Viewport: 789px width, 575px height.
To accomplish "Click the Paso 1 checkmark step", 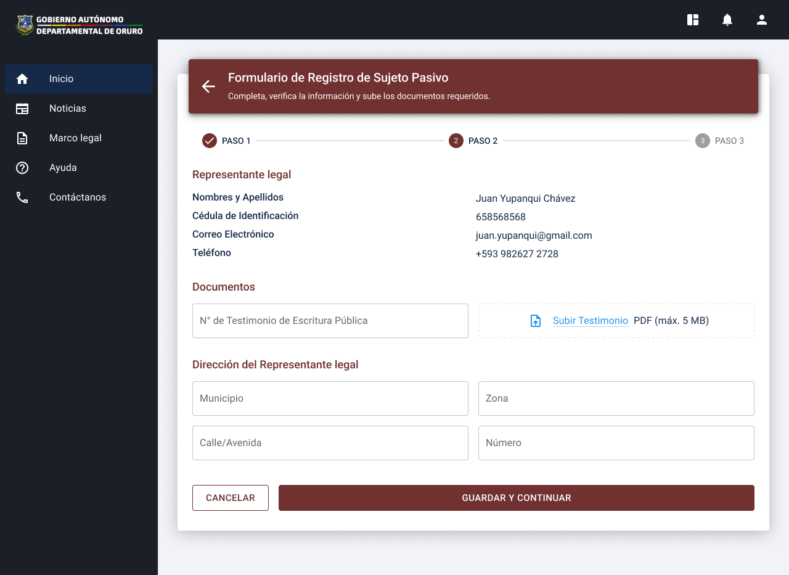I will coord(210,141).
